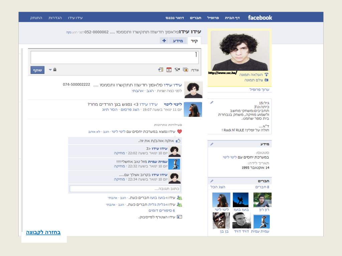Open friend בועז בועז thumbnail
Image resolution: width=342 pixels, height=256 pixels.
click(240, 200)
